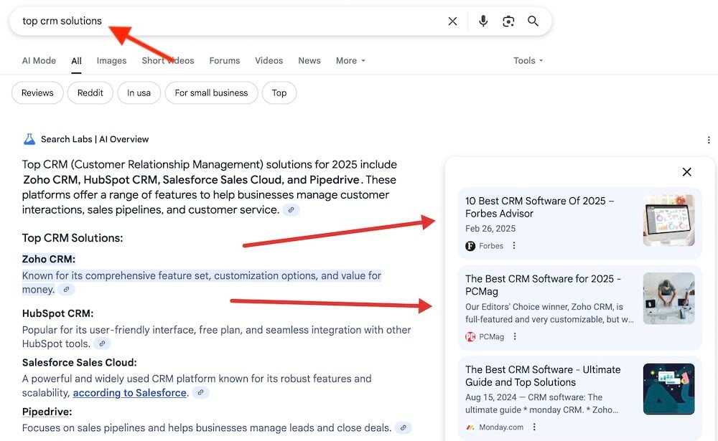Open the Forums tab
This screenshot has width=718, height=441.
(224, 60)
